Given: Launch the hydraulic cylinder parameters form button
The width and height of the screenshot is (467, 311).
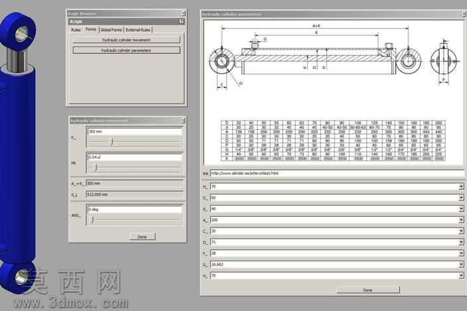Looking at the screenshot, I should tap(126, 50).
